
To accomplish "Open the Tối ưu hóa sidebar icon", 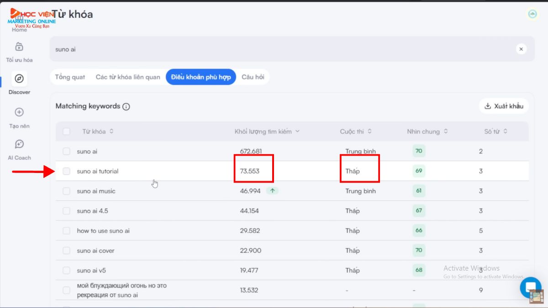I will 19,47.
